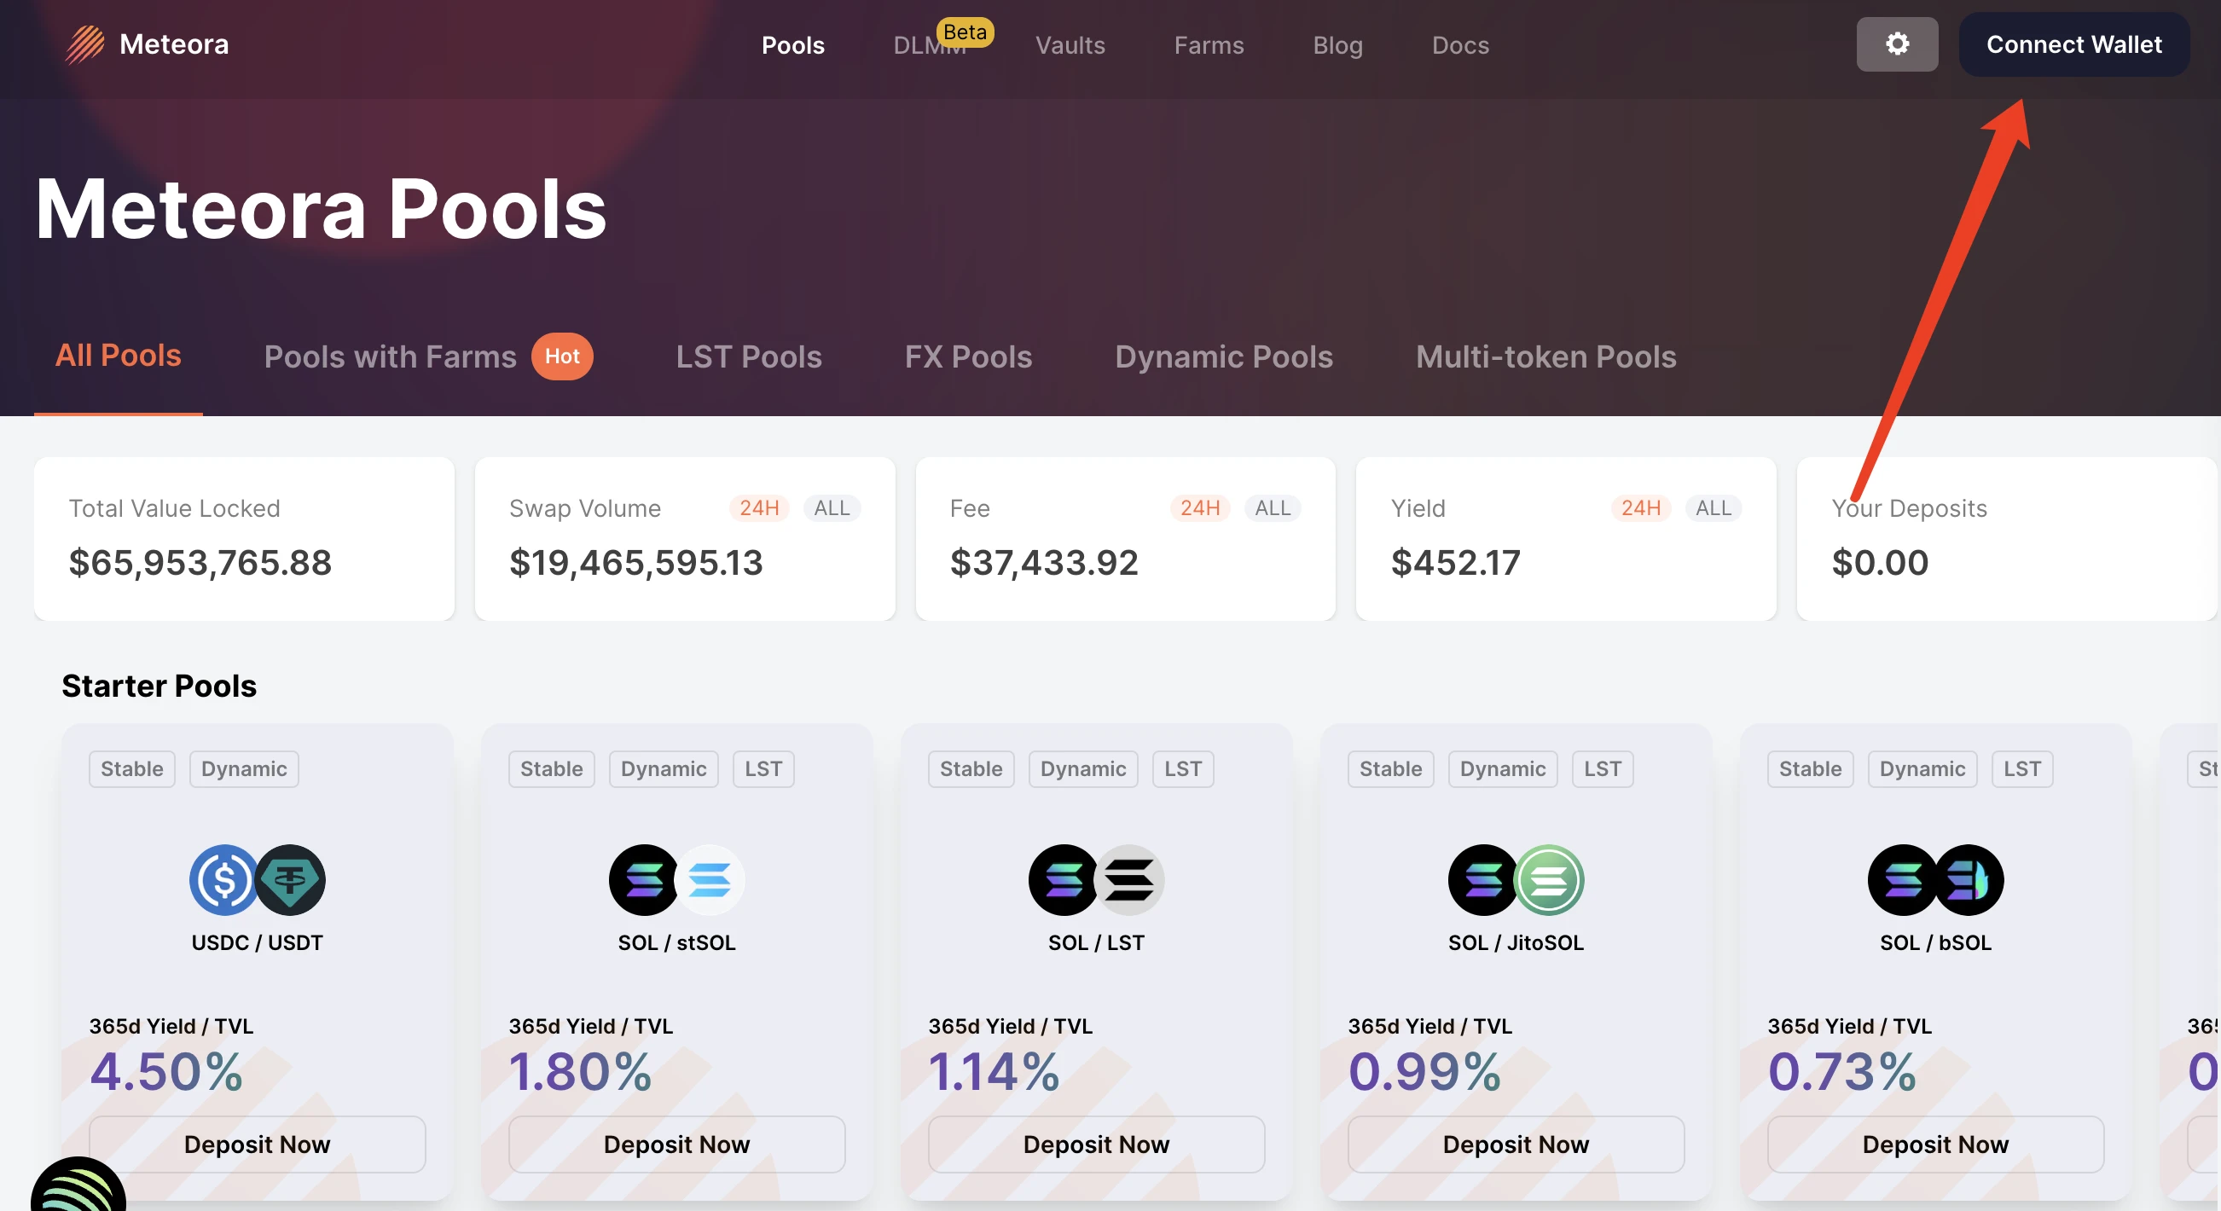Open the round striped widget at the bottom-left corner
2221x1211 pixels.
[x=78, y=1190]
